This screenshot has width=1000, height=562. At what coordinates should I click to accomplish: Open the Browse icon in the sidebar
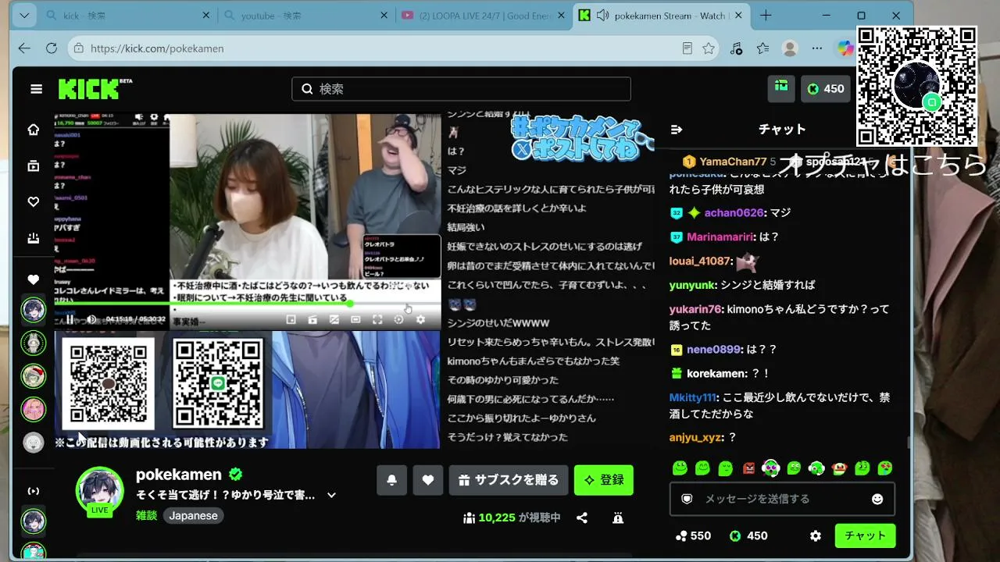[34, 165]
